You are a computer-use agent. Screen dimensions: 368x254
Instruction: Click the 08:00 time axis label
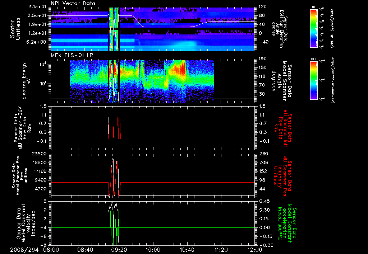pyautogui.click(x=51, y=250)
